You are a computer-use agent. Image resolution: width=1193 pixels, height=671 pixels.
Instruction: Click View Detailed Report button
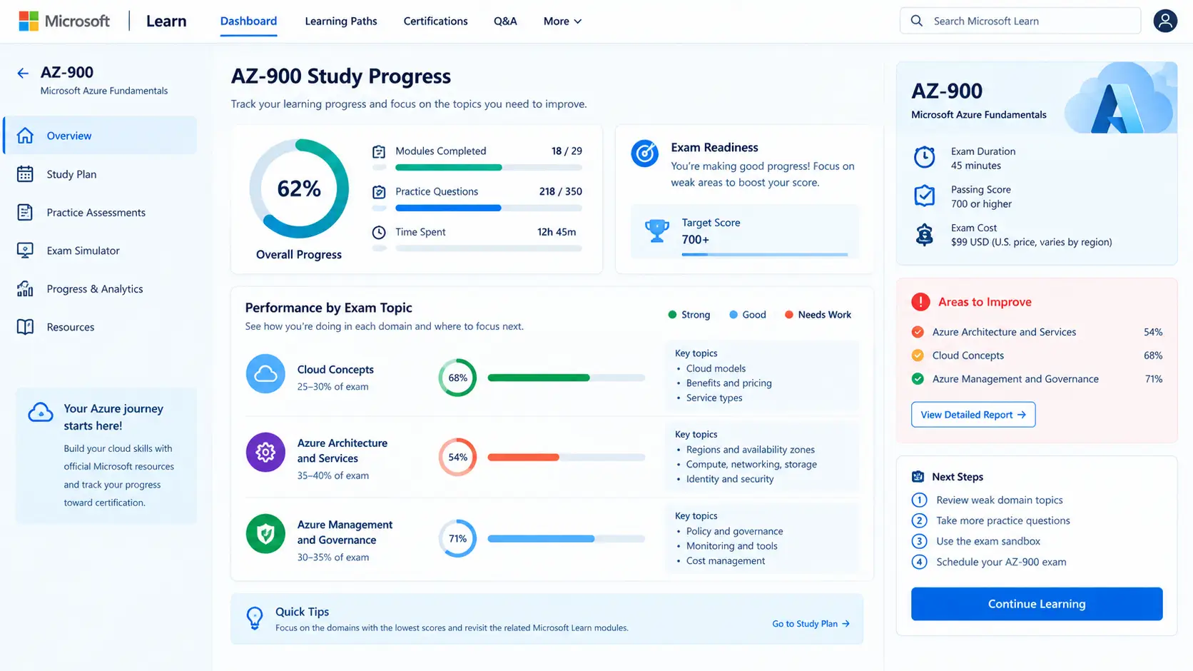tap(973, 415)
